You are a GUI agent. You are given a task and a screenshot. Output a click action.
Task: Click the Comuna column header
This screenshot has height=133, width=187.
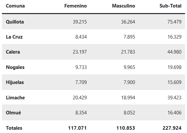tap(15, 6)
